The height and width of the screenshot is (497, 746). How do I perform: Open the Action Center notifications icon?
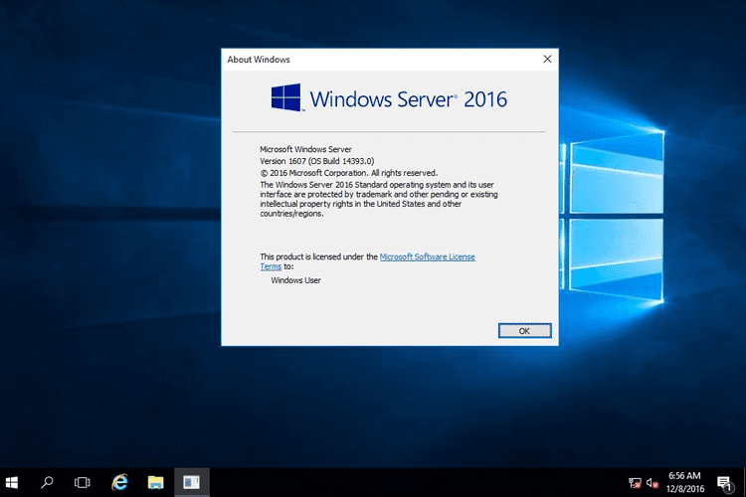(725, 484)
